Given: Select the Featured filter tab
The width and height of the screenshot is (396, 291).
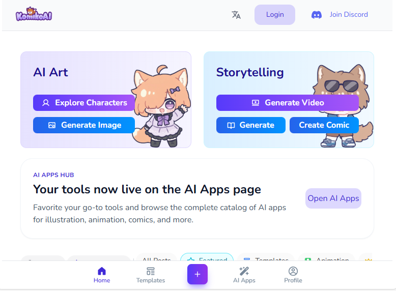Looking at the screenshot, I should tap(207, 257).
